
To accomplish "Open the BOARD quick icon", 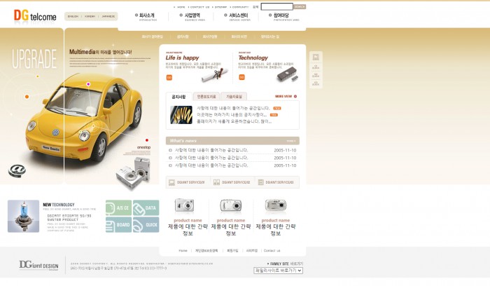I will [118, 225].
